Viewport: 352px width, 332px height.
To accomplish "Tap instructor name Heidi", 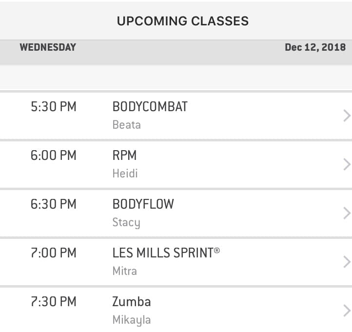I will [x=125, y=174].
